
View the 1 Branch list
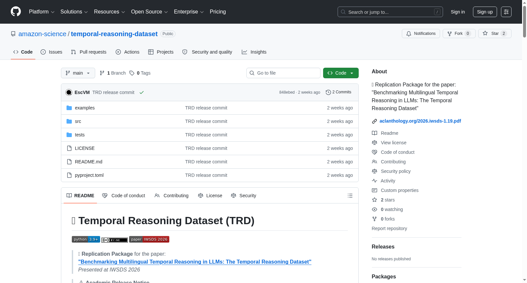(113, 73)
